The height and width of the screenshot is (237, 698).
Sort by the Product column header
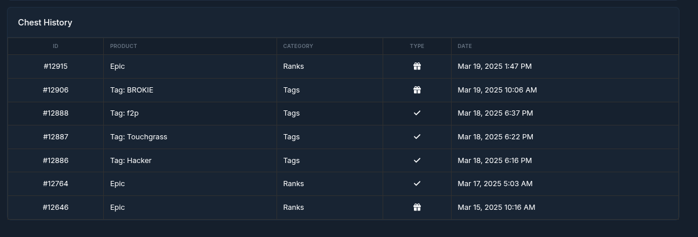click(x=123, y=46)
